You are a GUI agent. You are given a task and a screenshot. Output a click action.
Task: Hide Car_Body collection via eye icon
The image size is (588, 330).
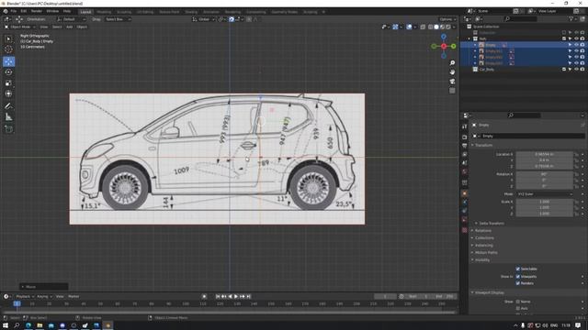pos(576,70)
